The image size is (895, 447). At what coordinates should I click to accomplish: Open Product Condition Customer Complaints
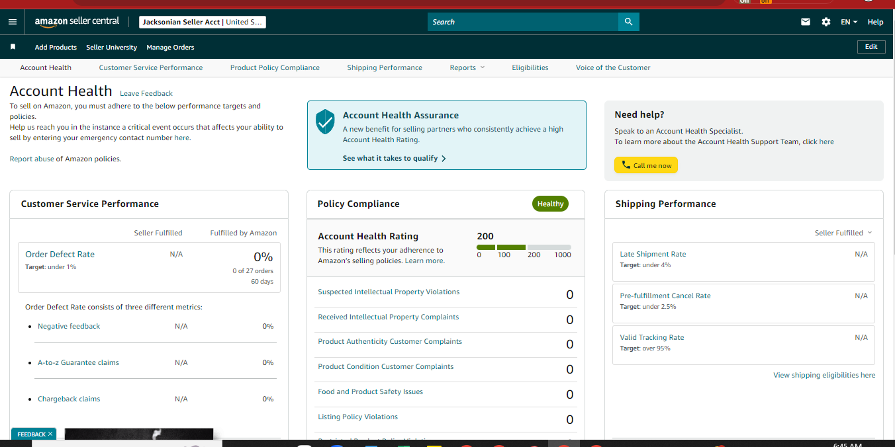pyautogui.click(x=386, y=366)
